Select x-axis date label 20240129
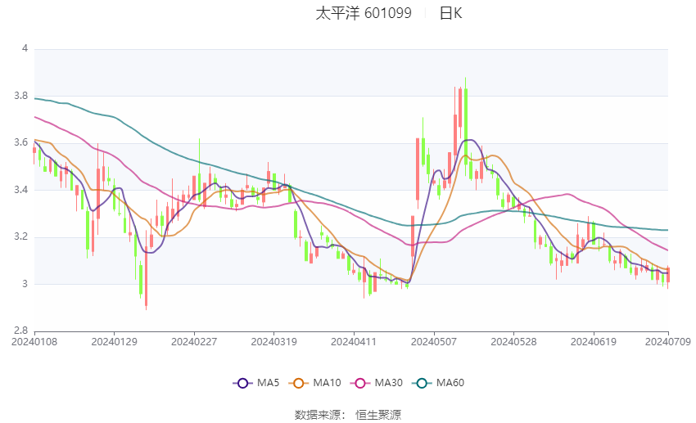This screenshot has height=423, width=696. click(x=114, y=342)
